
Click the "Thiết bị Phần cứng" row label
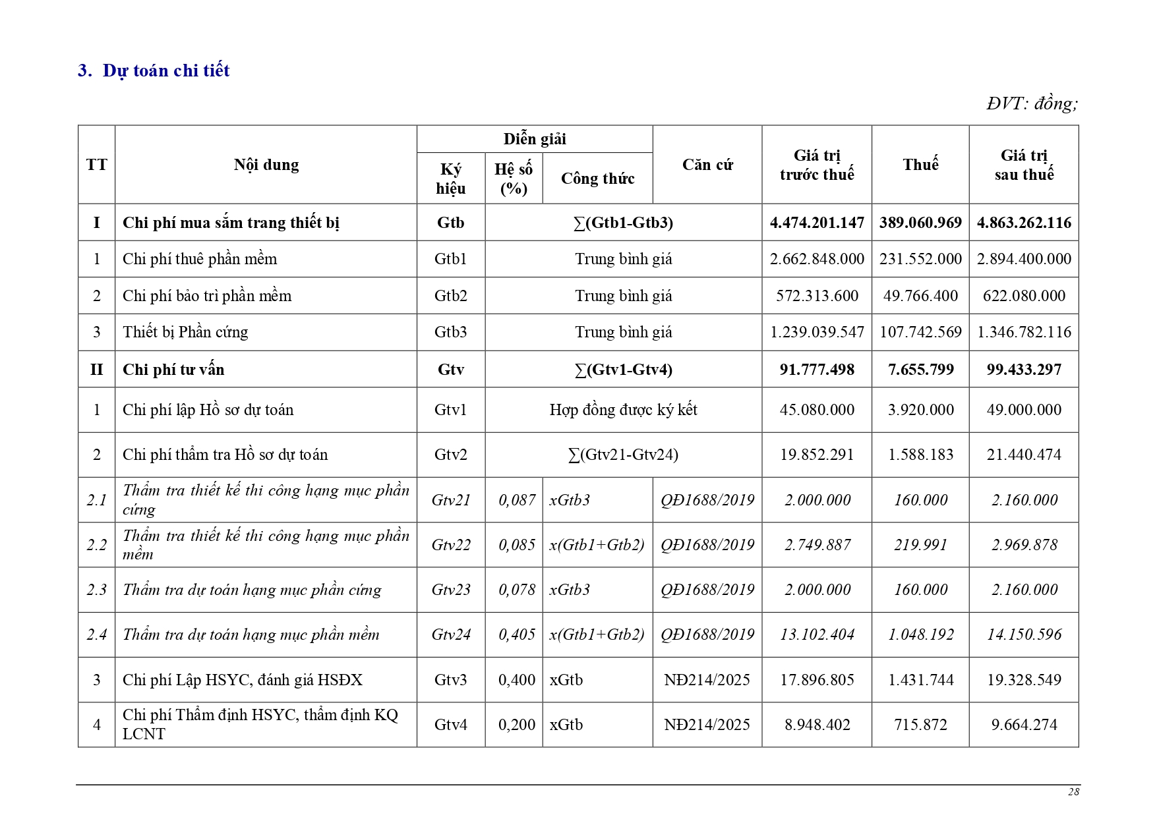coord(185,332)
